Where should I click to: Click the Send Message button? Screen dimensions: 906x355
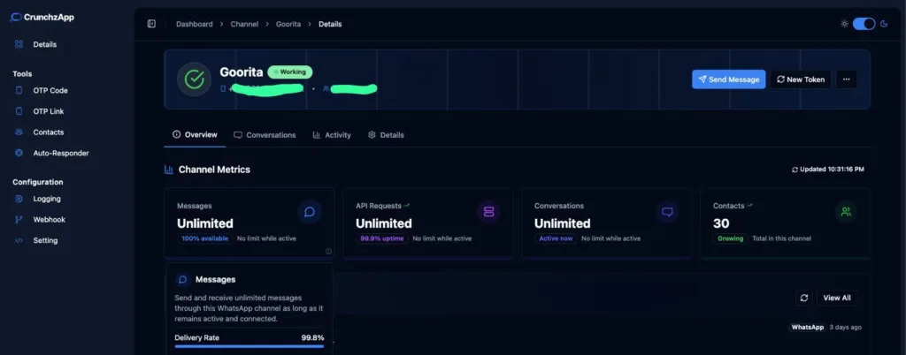[729, 79]
